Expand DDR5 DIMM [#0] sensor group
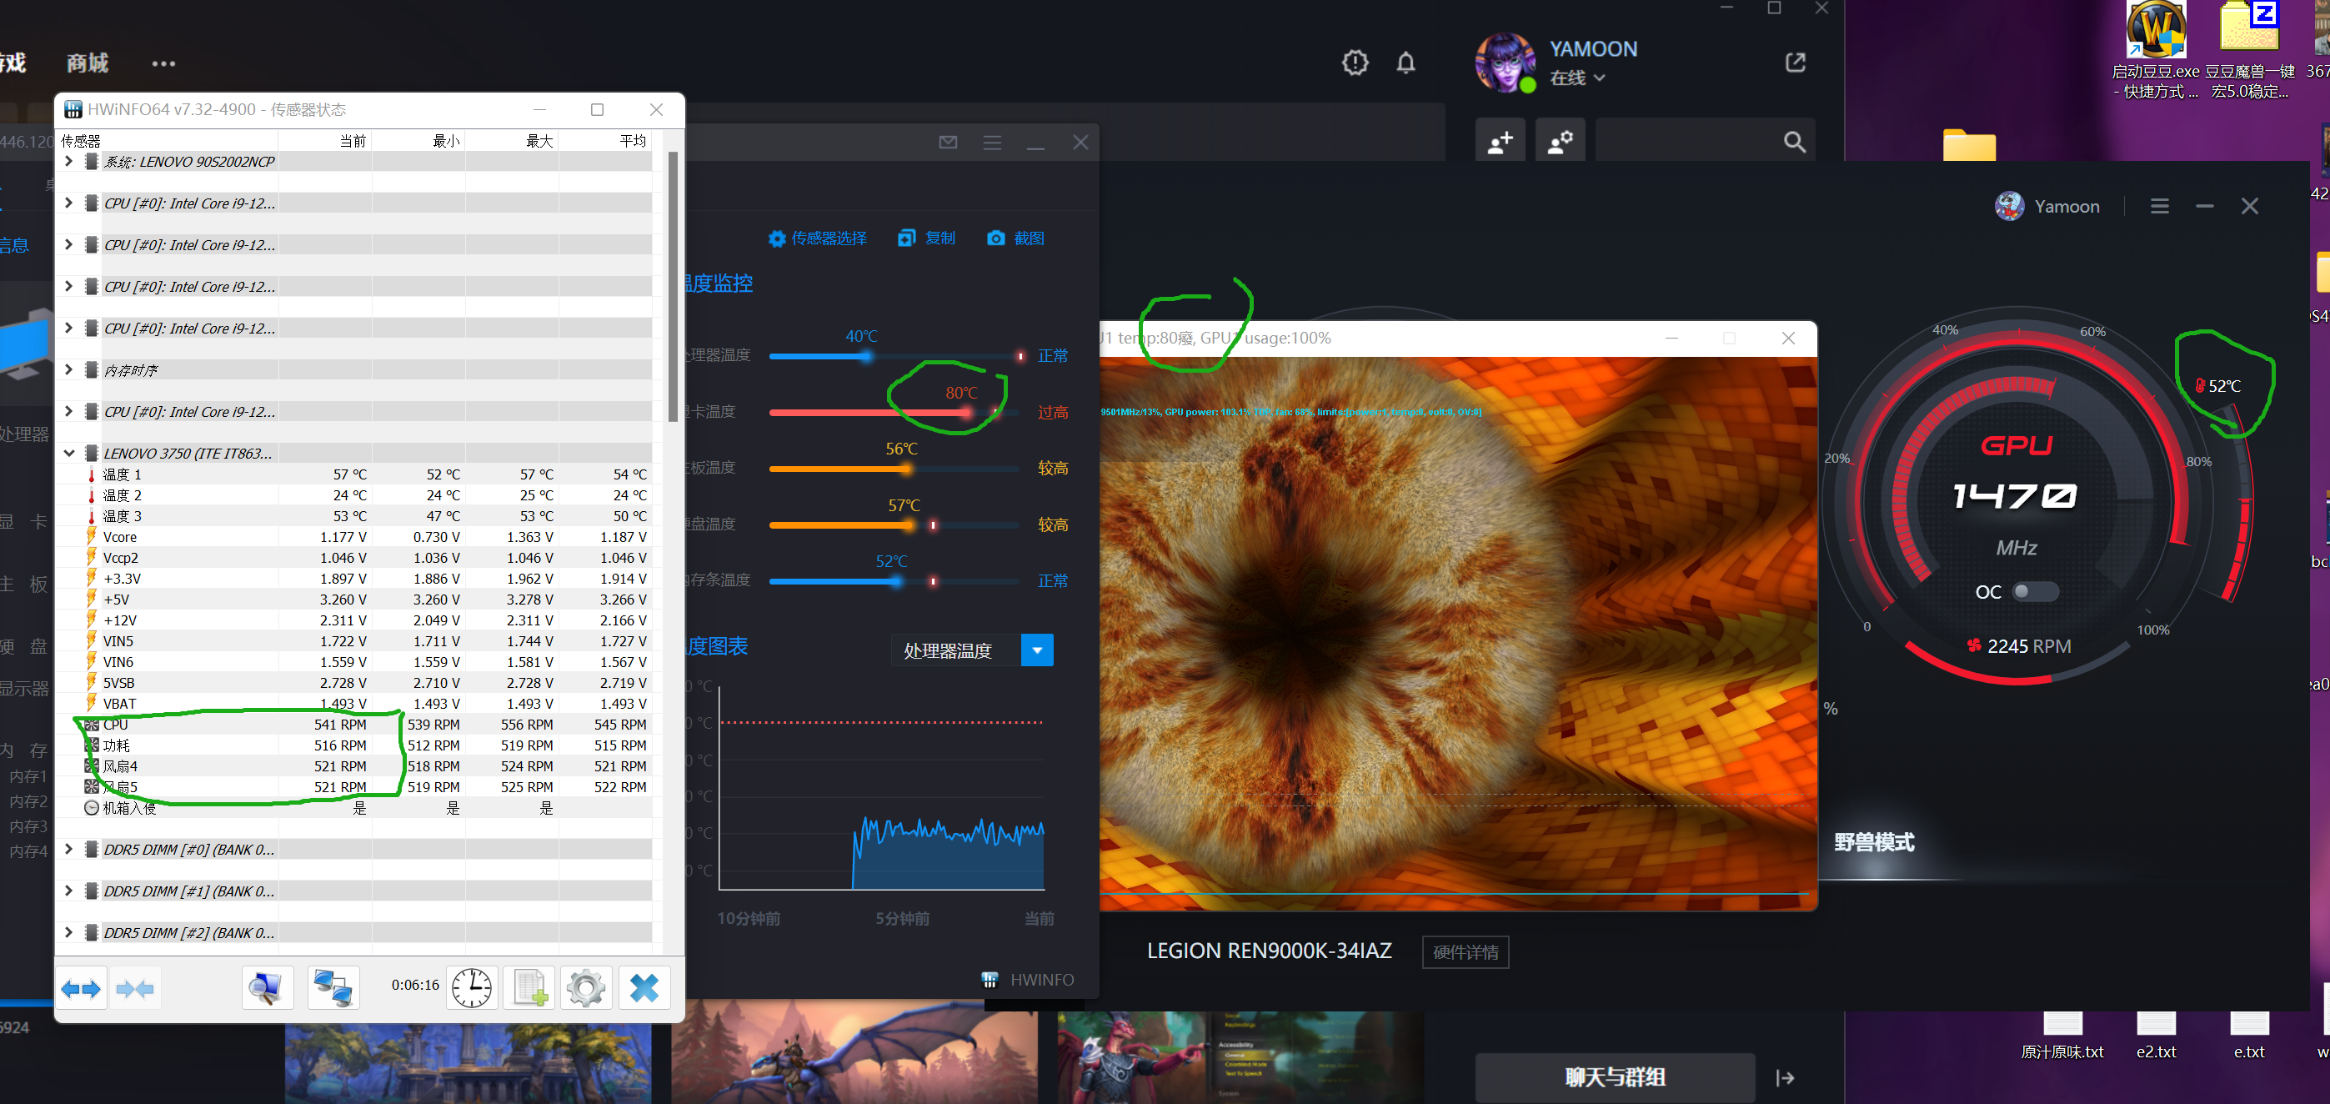Screen dimensions: 2330x1104 [x=68, y=849]
